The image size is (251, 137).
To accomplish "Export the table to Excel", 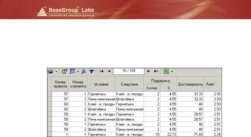I will pyautogui.click(x=166, y=71).
